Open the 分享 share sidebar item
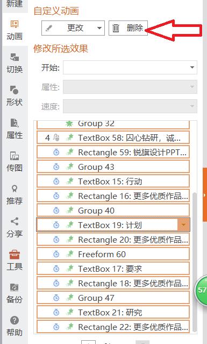207x344 pixels. tap(15, 228)
